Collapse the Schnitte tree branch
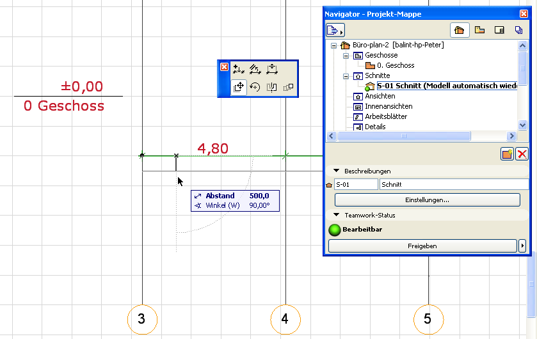This screenshot has width=537, height=339. (346, 76)
